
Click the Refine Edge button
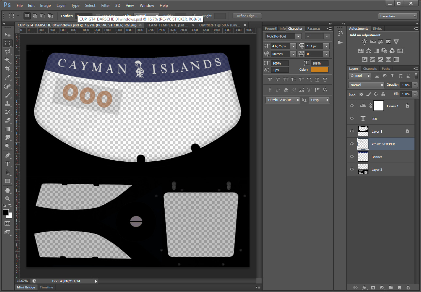(x=247, y=16)
